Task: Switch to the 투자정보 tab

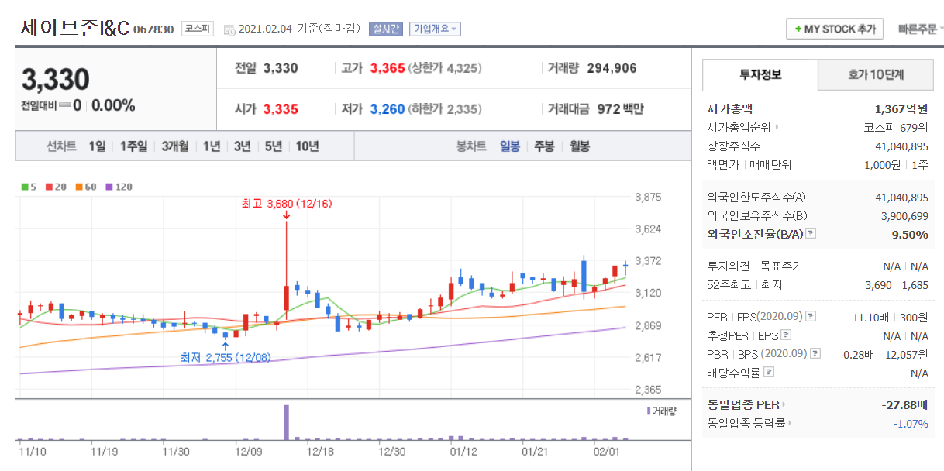Action: (x=760, y=75)
